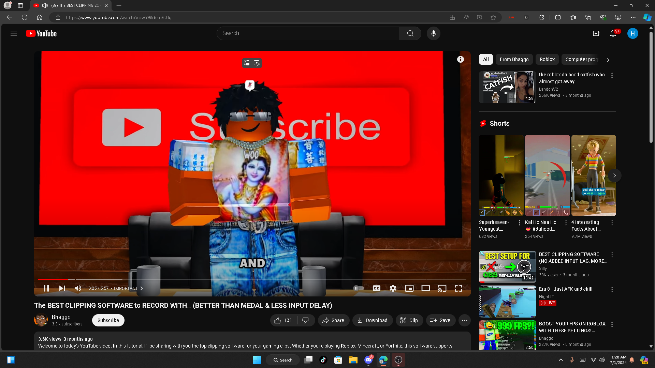Subscribe to the Bhaggo channel

[x=108, y=320]
